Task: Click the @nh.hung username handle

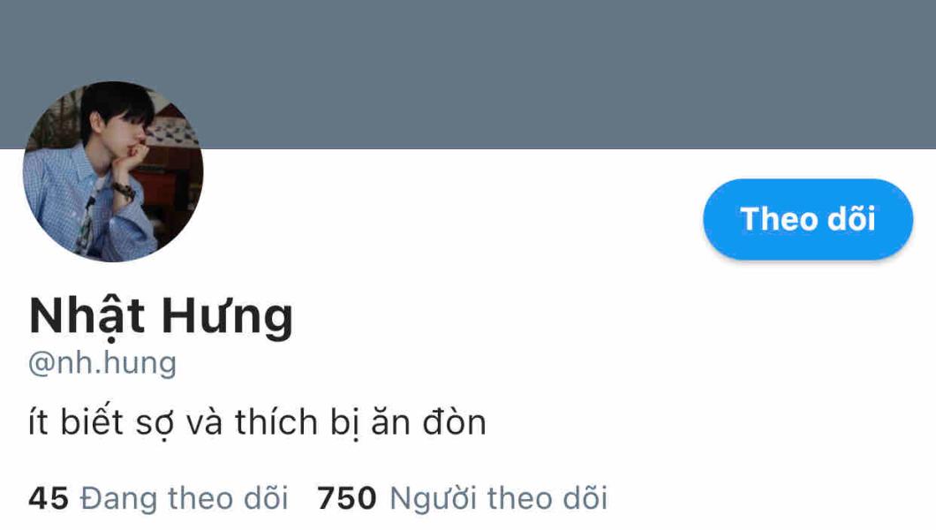Action: (102, 363)
